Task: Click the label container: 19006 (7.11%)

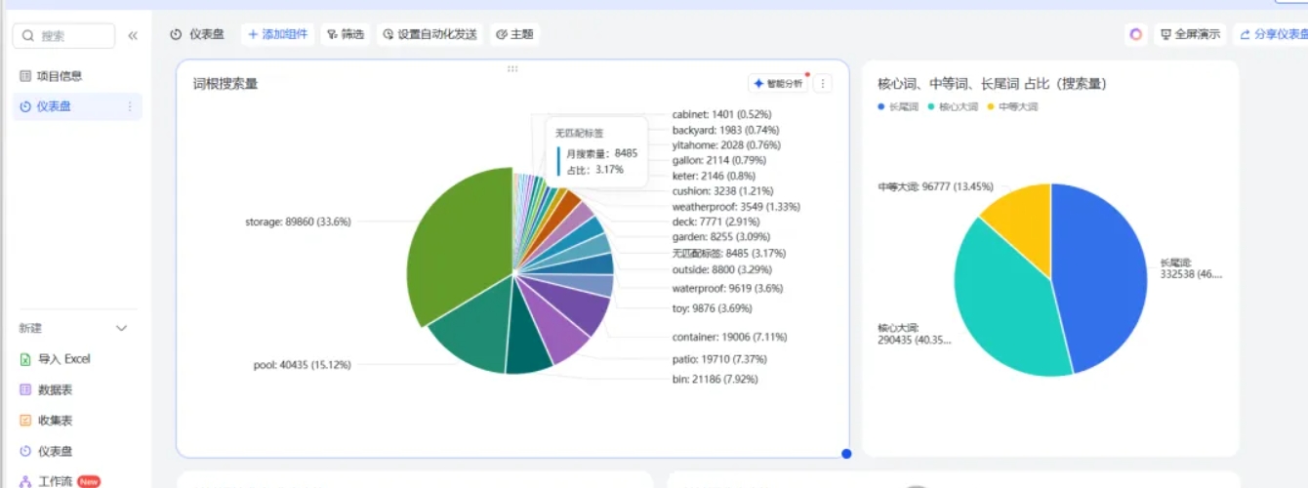Action: tap(729, 337)
